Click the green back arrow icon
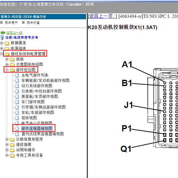 pos(3,33)
